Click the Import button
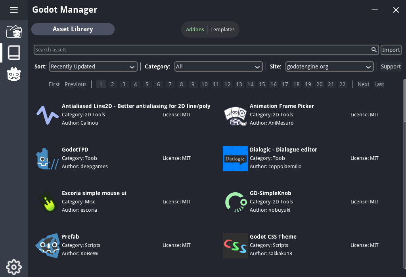This screenshot has height=277, width=406. click(391, 50)
